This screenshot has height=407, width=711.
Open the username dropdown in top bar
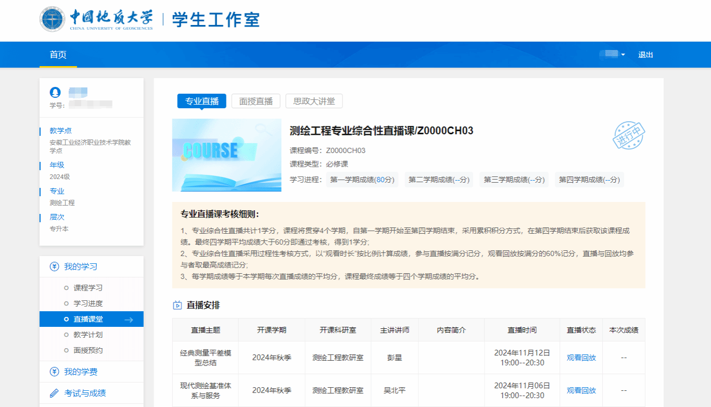pyautogui.click(x=612, y=55)
